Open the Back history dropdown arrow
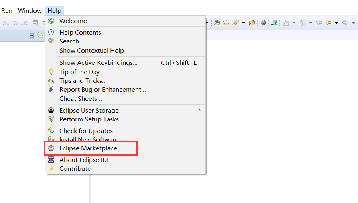The height and width of the screenshot is (203, 358). pos(336,23)
